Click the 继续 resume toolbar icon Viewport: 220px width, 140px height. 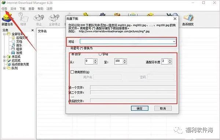pos(23,18)
